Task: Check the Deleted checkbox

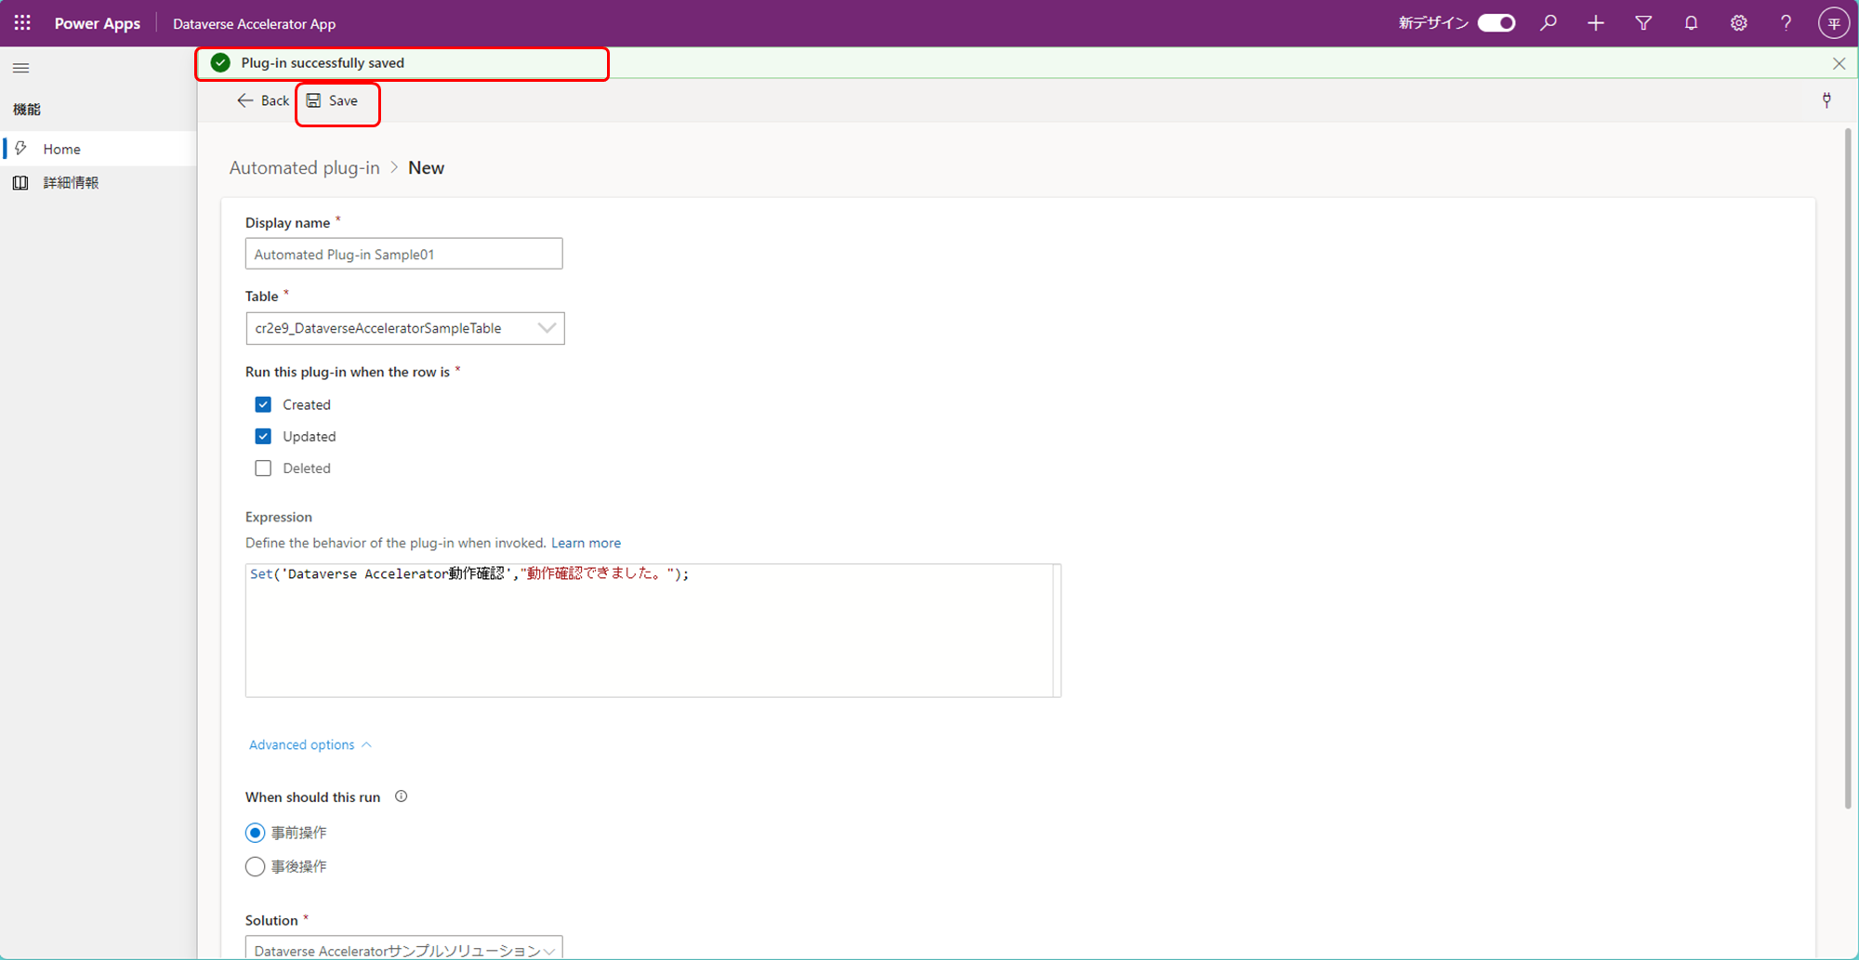Action: [x=263, y=468]
